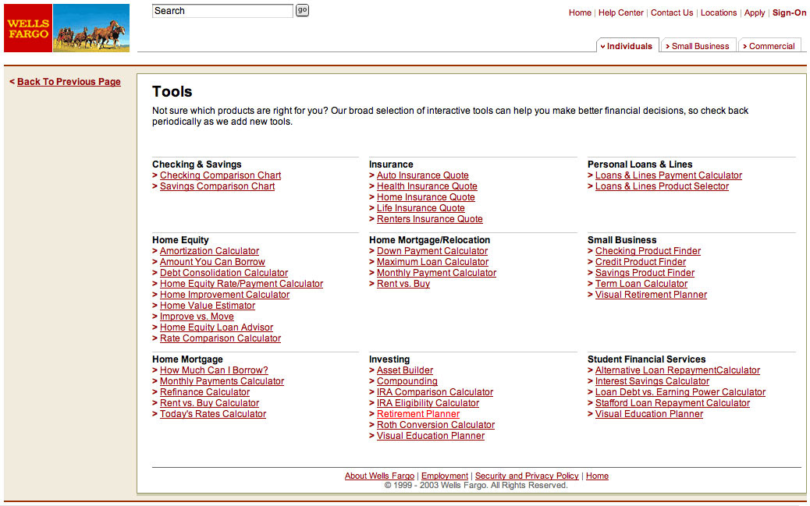Open Stafford Loan Repayment Calculator
This screenshot has width=810, height=506.
click(x=672, y=403)
